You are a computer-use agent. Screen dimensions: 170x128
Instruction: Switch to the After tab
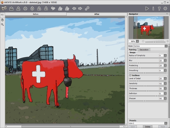pos(97,14)
